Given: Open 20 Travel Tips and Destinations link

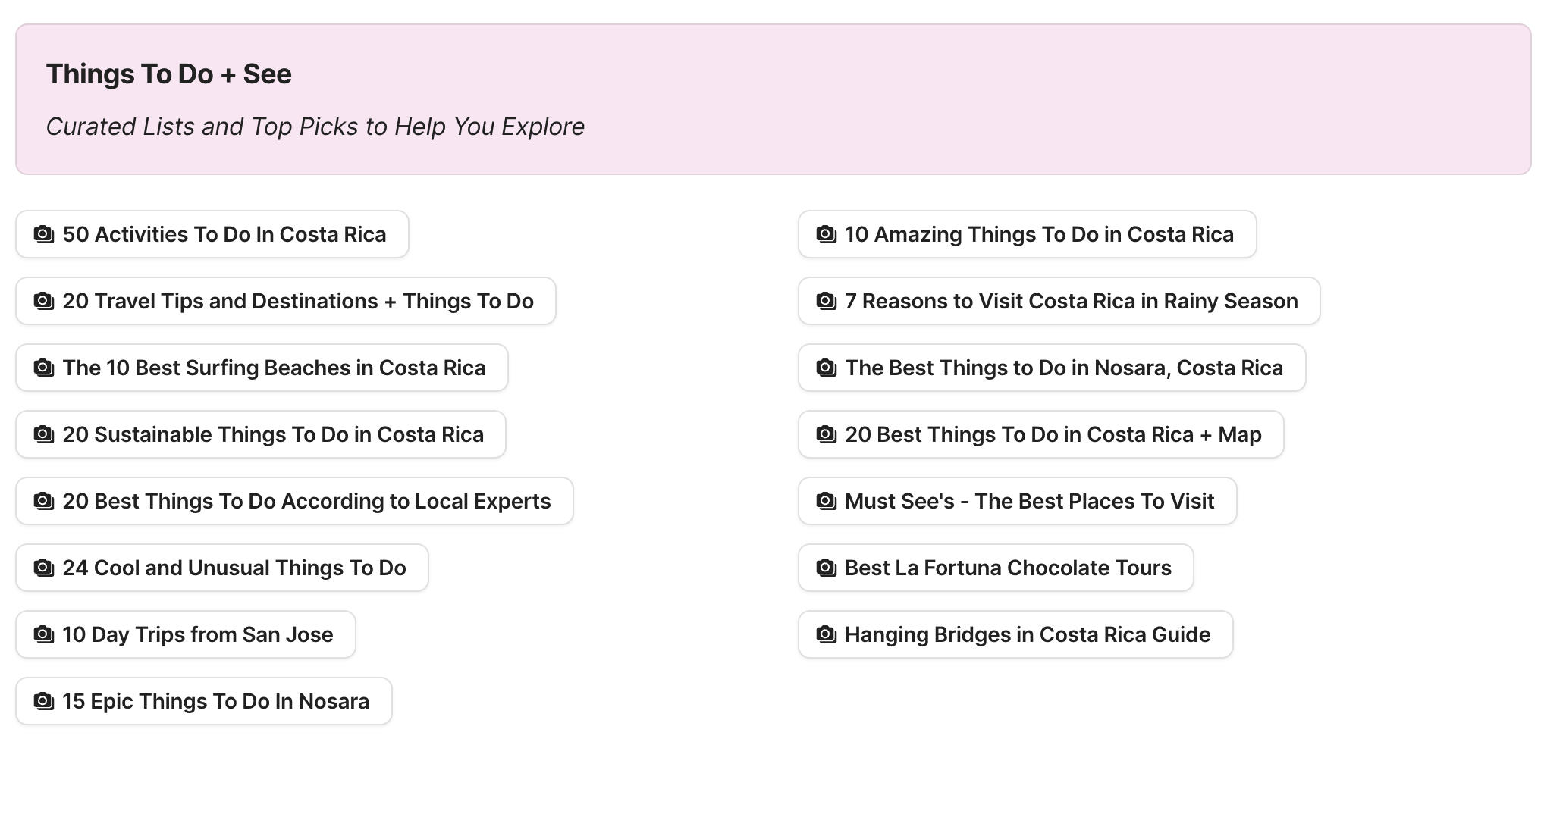Looking at the screenshot, I should point(297,301).
